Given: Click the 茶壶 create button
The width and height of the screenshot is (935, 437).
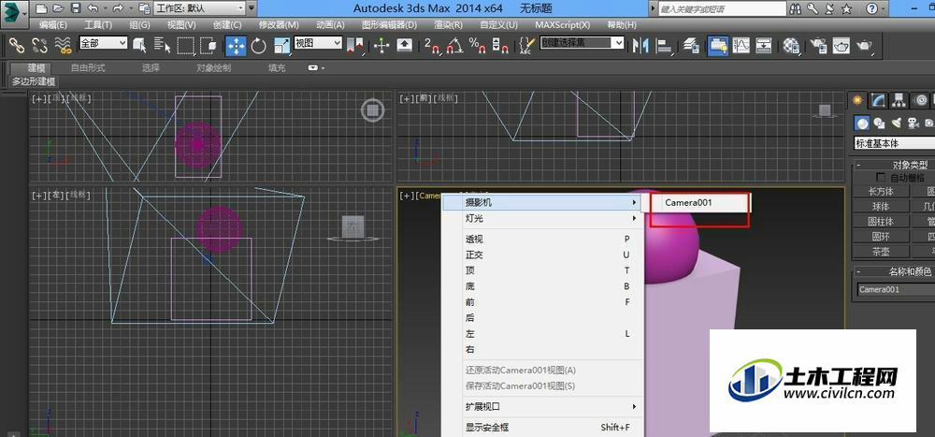Looking at the screenshot, I should click(881, 252).
